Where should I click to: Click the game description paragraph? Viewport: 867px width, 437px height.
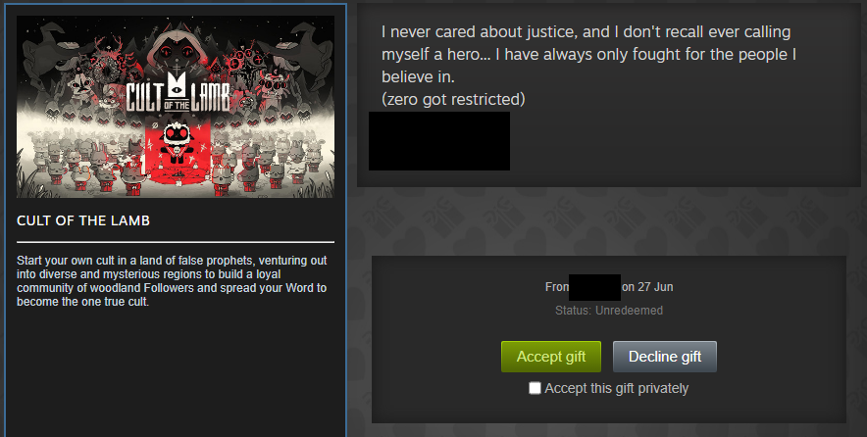(x=172, y=280)
